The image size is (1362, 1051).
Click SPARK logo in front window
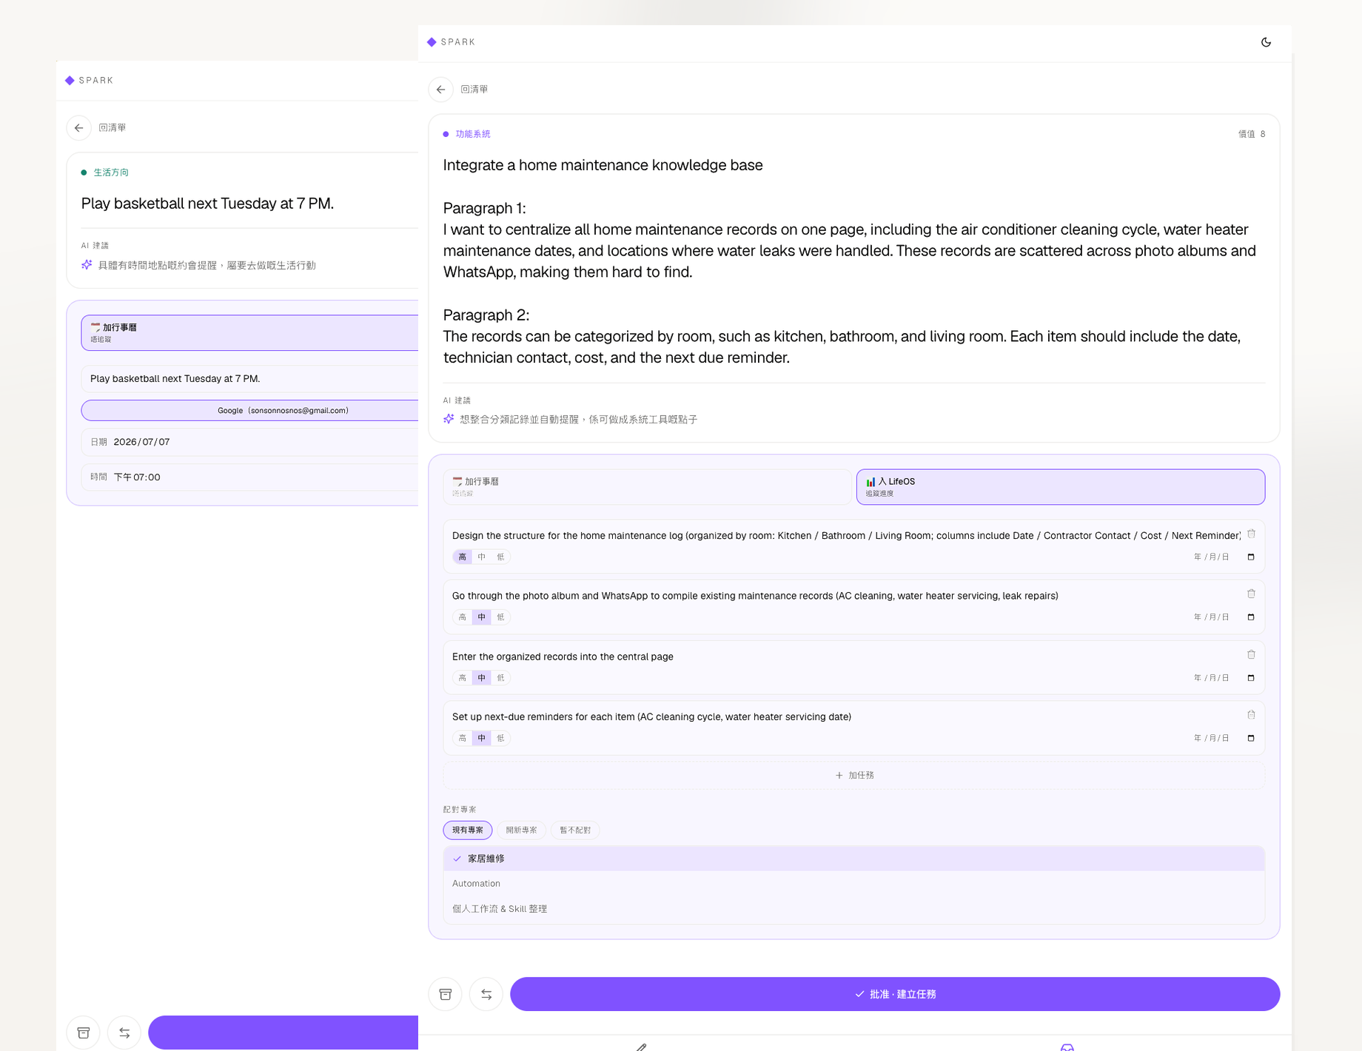tap(451, 42)
